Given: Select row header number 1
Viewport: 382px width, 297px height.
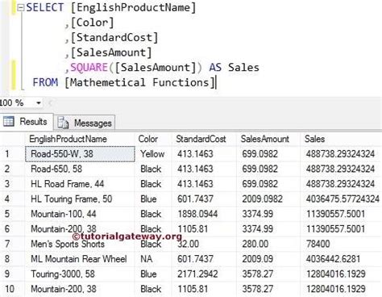Looking at the screenshot, I should [x=12, y=154].
